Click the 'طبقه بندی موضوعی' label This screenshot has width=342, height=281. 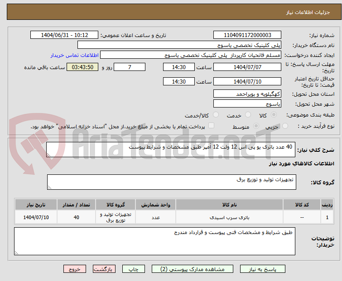tap(310, 115)
